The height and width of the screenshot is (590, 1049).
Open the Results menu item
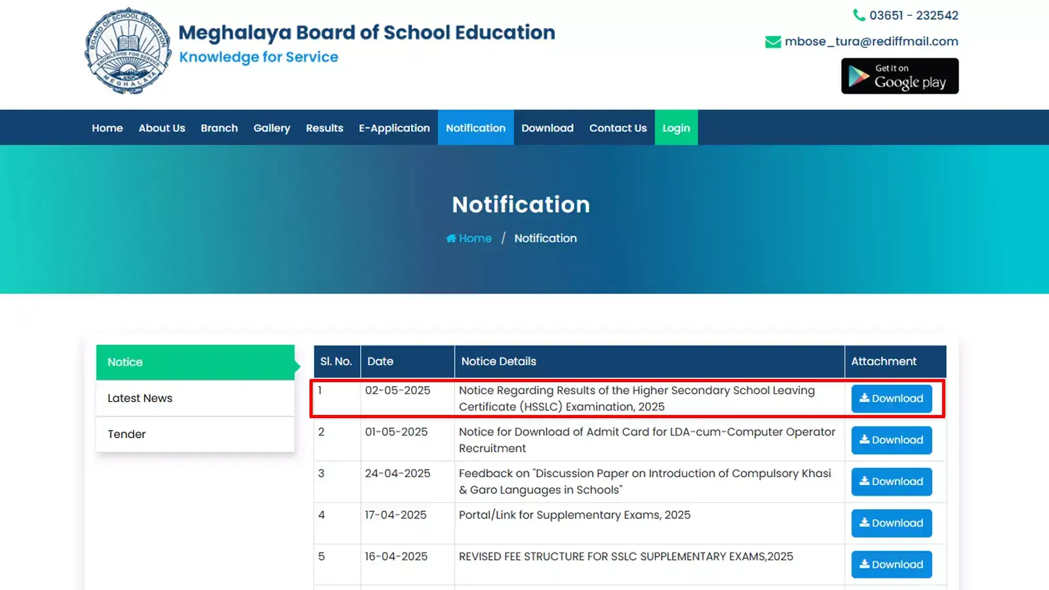[x=325, y=128]
